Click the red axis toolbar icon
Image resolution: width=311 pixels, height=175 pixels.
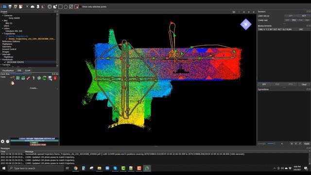pos(43,6)
